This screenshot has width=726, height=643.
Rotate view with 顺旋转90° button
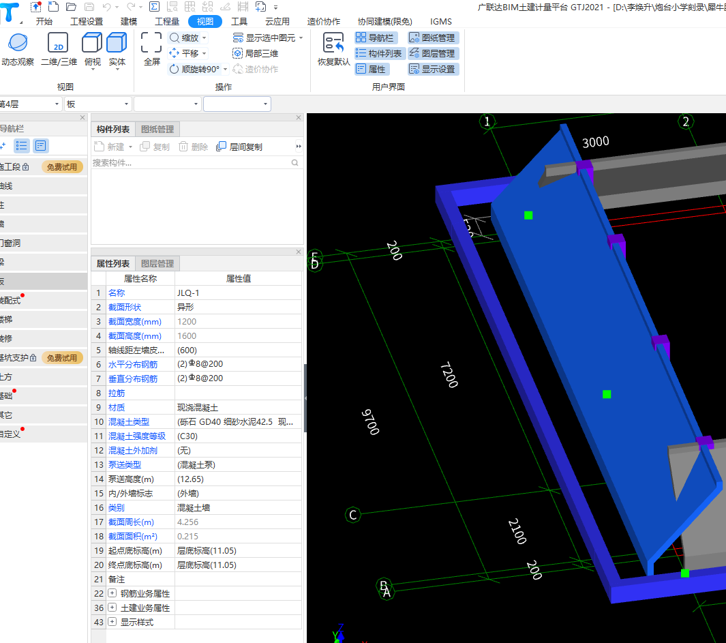point(194,70)
